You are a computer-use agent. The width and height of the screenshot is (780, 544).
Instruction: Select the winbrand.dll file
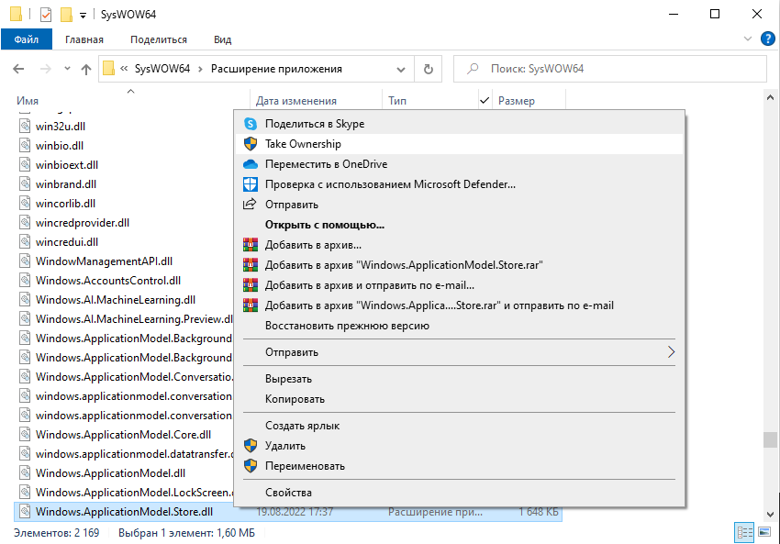[66, 184]
